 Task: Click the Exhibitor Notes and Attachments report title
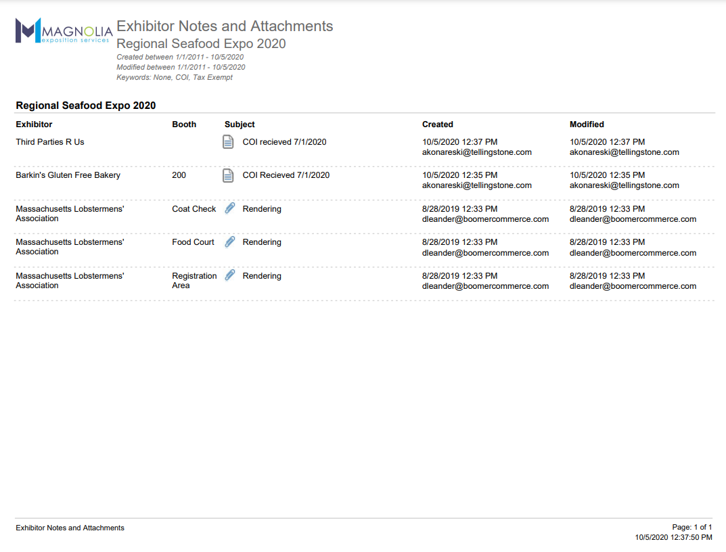225,26
